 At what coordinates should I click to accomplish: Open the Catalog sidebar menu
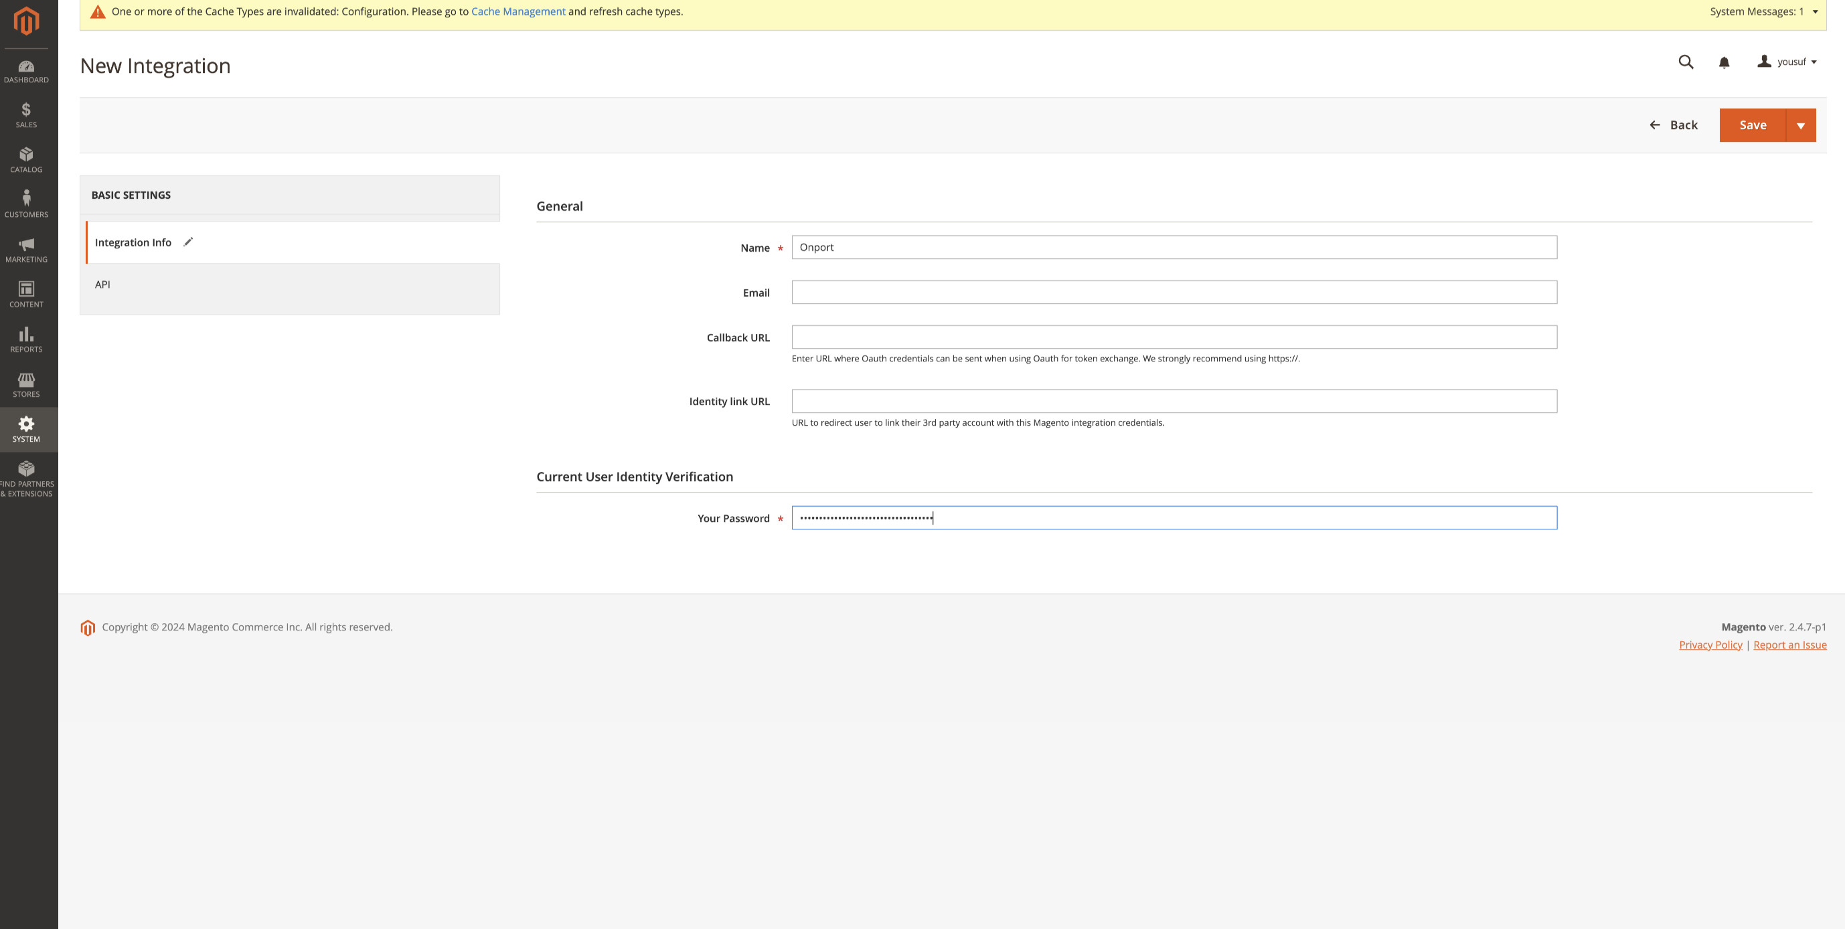[27, 161]
